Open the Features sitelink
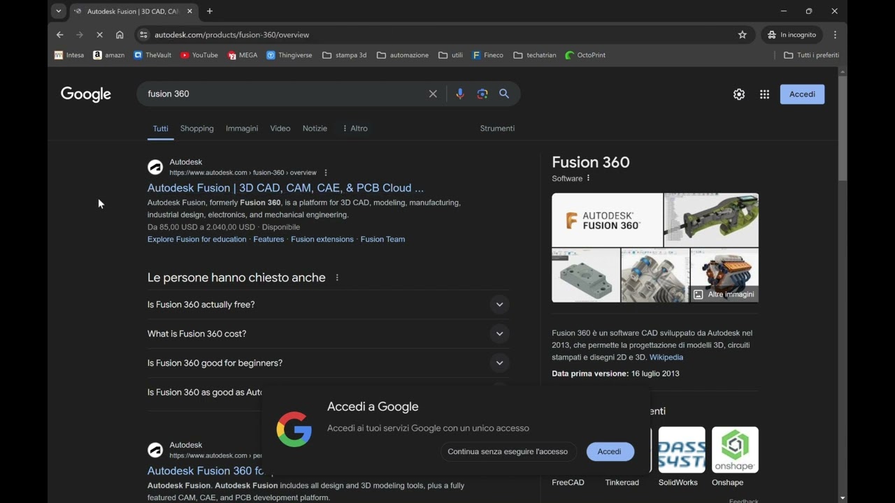This screenshot has height=503, width=895. pyautogui.click(x=268, y=239)
